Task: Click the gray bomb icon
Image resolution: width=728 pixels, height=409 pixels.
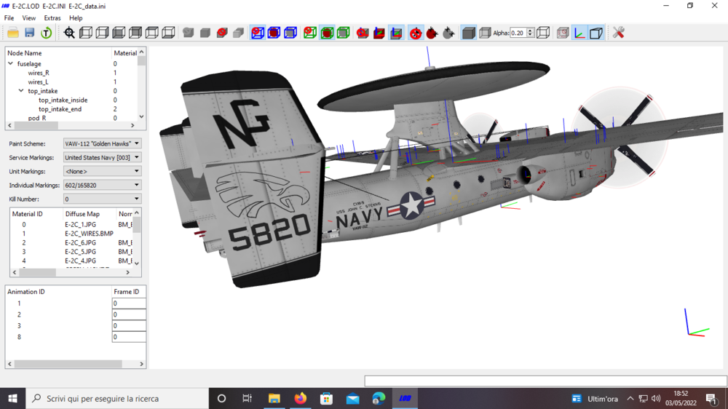Action: point(448,33)
